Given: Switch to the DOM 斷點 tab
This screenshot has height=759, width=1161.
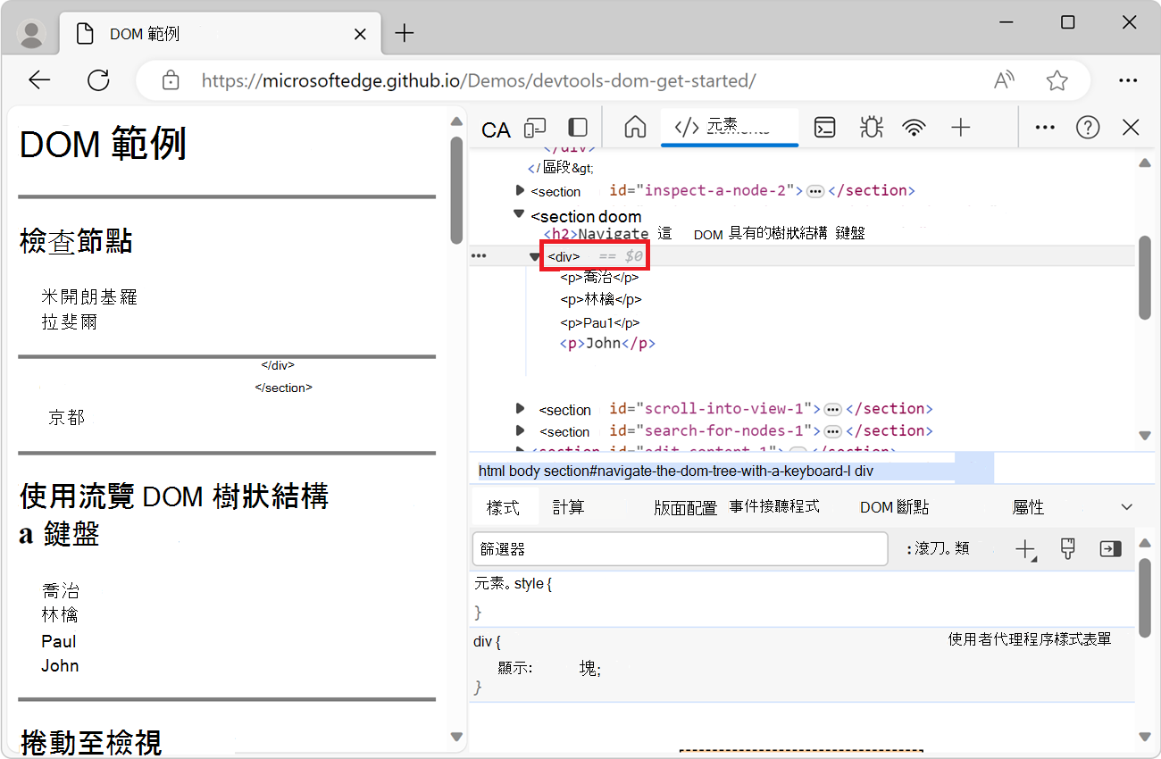Looking at the screenshot, I should (x=894, y=507).
